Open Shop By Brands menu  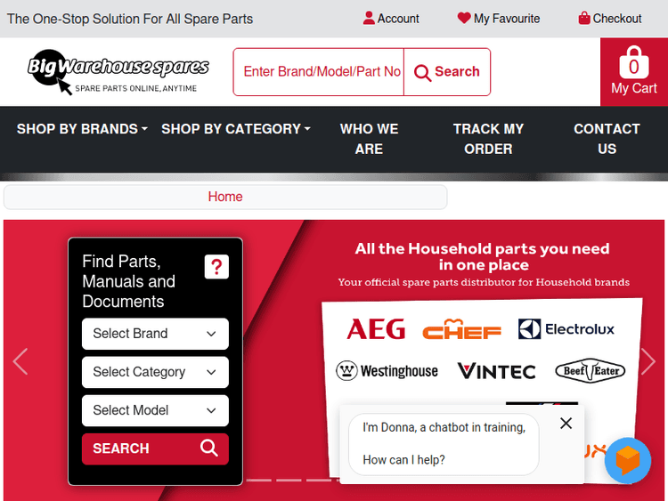point(82,129)
